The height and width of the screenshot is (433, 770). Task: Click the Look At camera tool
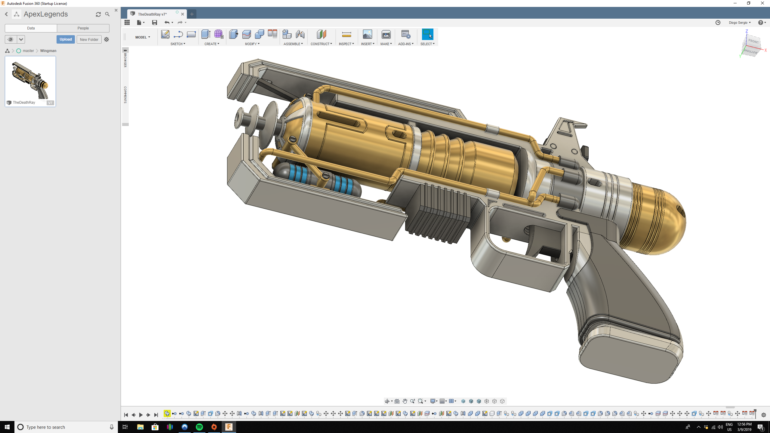point(397,401)
